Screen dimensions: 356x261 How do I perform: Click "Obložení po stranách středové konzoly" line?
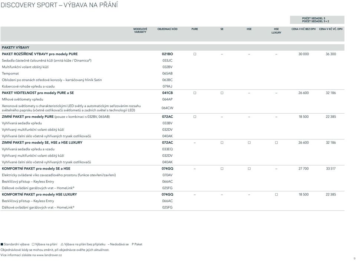(x=52, y=80)
